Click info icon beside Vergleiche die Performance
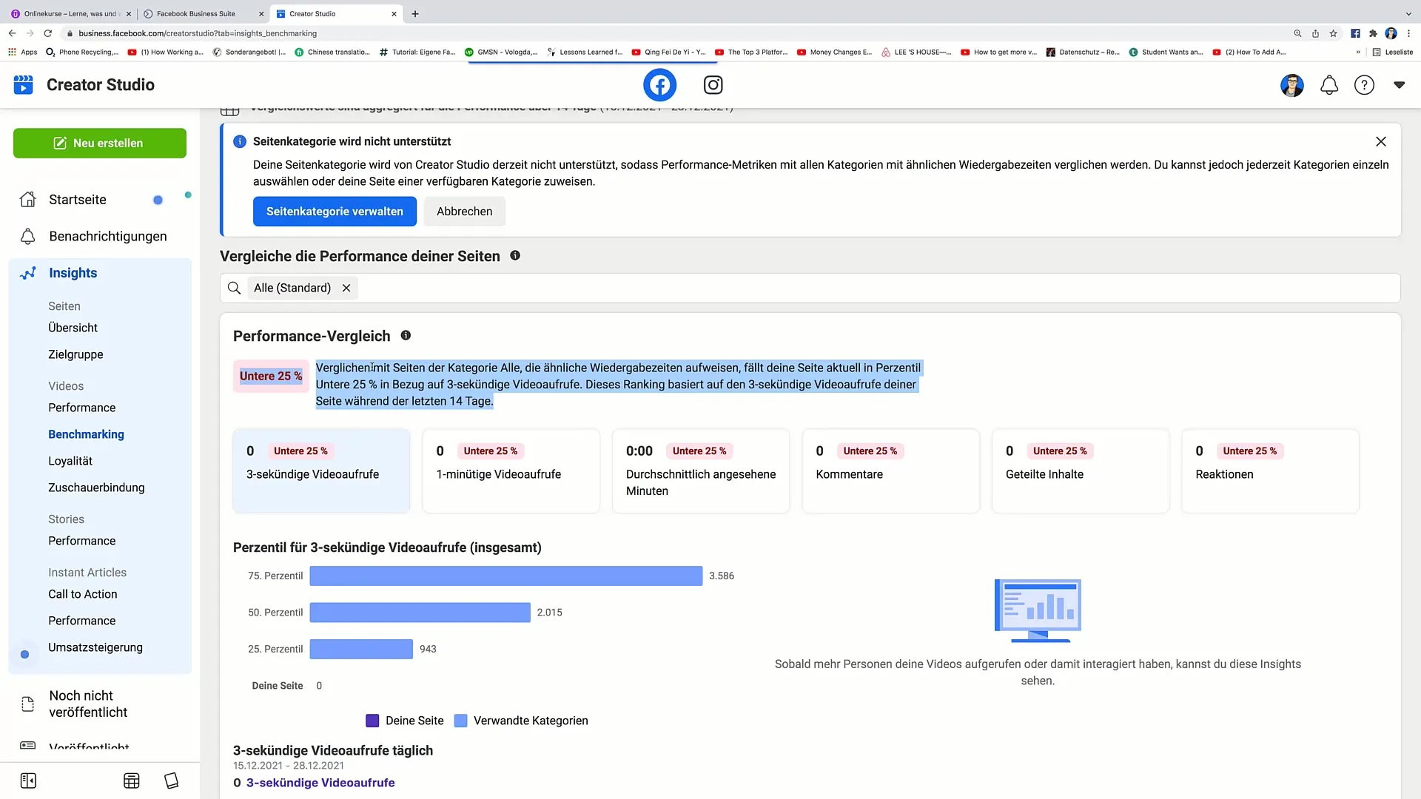This screenshot has width=1421, height=799. (515, 255)
